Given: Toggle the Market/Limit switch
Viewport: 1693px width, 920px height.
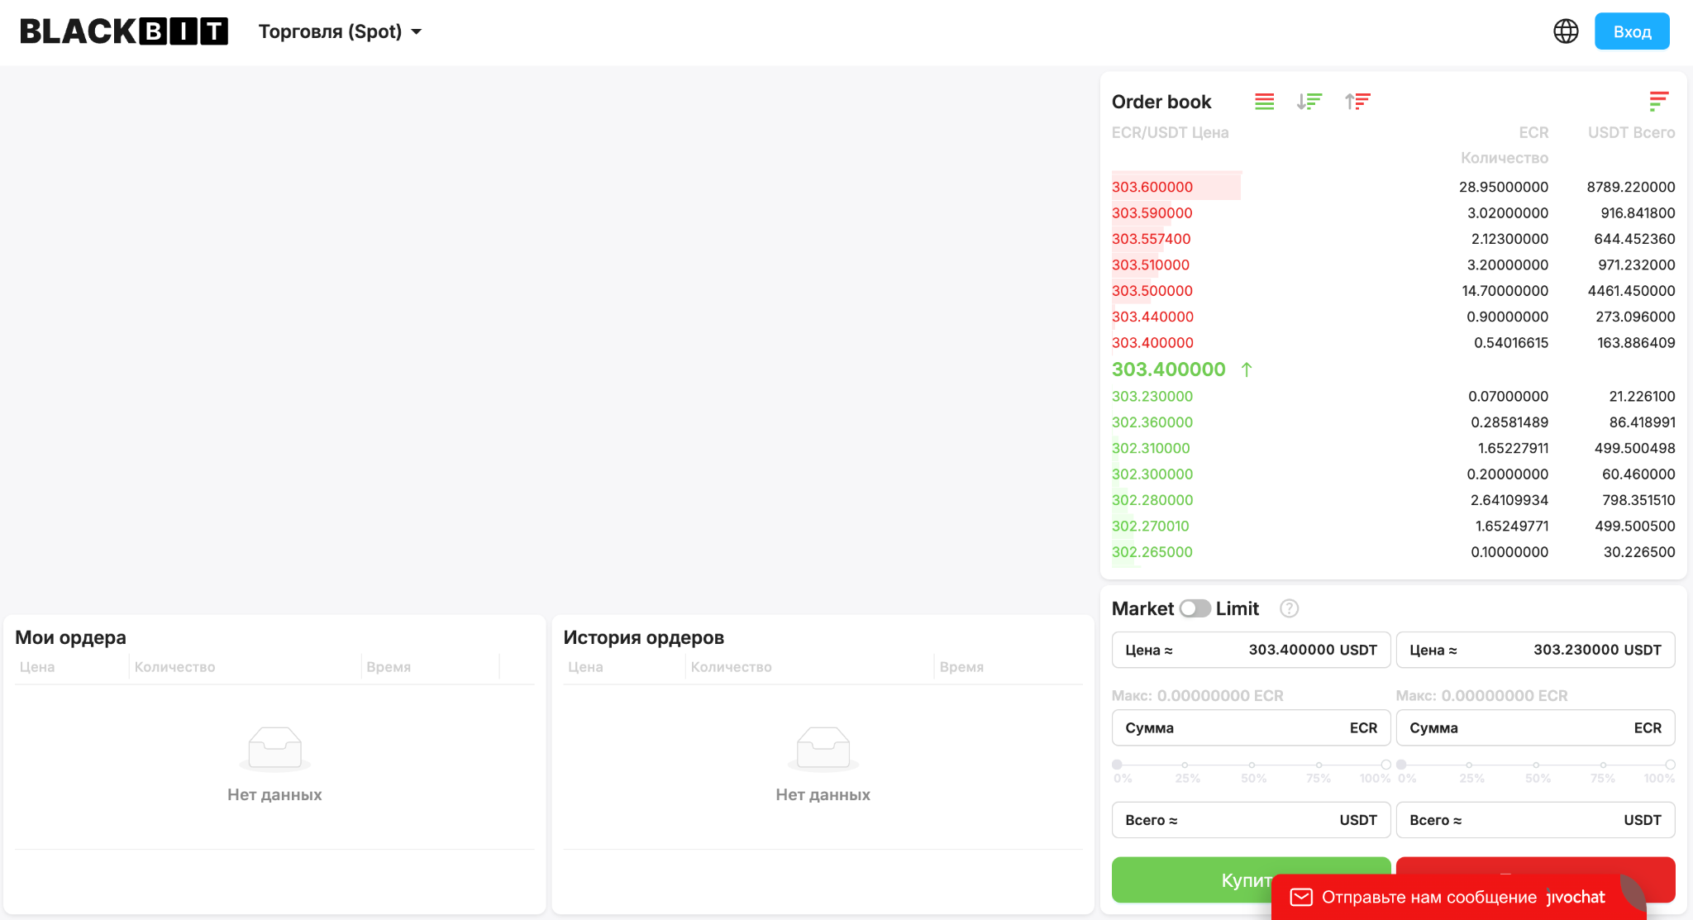Looking at the screenshot, I should [1195, 608].
